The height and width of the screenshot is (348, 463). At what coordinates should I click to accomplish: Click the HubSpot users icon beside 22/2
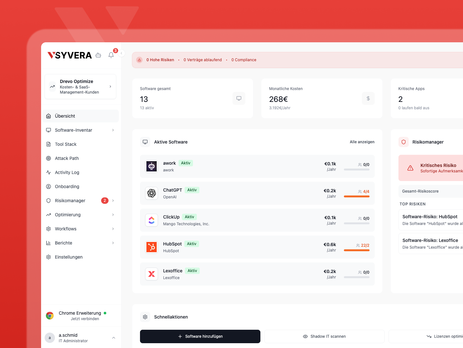(358, 245)
